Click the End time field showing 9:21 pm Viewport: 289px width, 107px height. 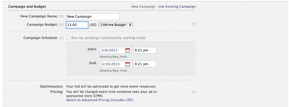145,64
